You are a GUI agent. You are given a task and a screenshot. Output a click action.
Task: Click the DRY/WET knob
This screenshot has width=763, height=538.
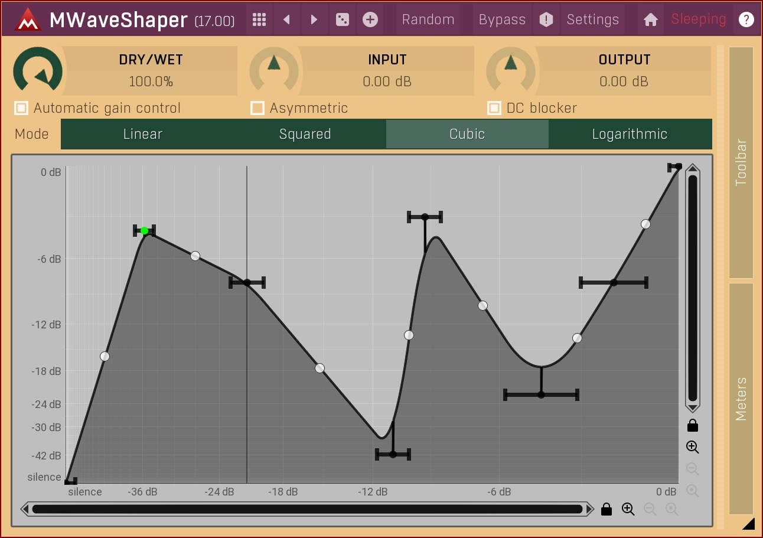click(x=38, y=71)
